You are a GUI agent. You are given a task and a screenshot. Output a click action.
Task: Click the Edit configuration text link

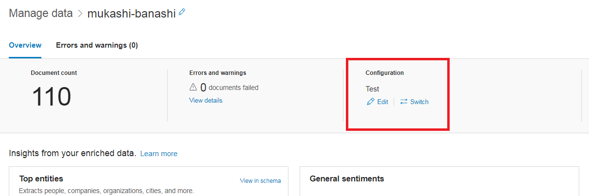tap(382, 102)
